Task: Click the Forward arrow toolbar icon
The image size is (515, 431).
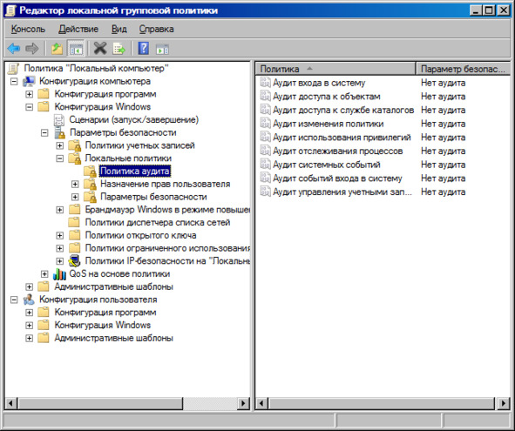Action: [x=32, y=49]
